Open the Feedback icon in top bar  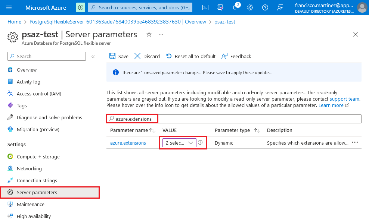[x=280, y=7]
